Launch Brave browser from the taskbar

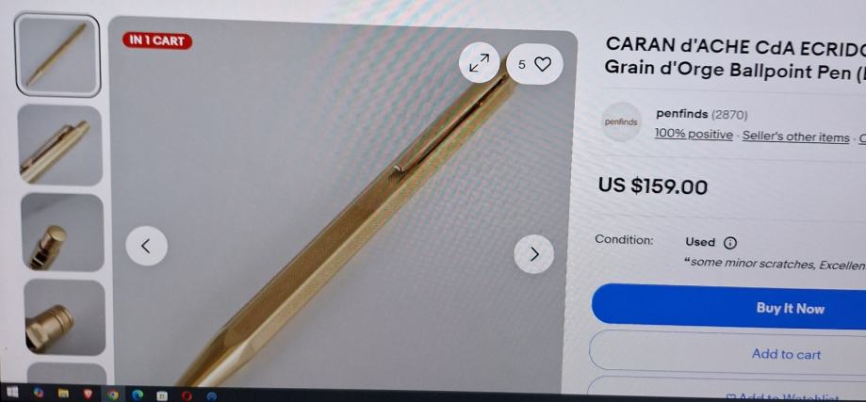pyautogui.click(x=89, y=394)
